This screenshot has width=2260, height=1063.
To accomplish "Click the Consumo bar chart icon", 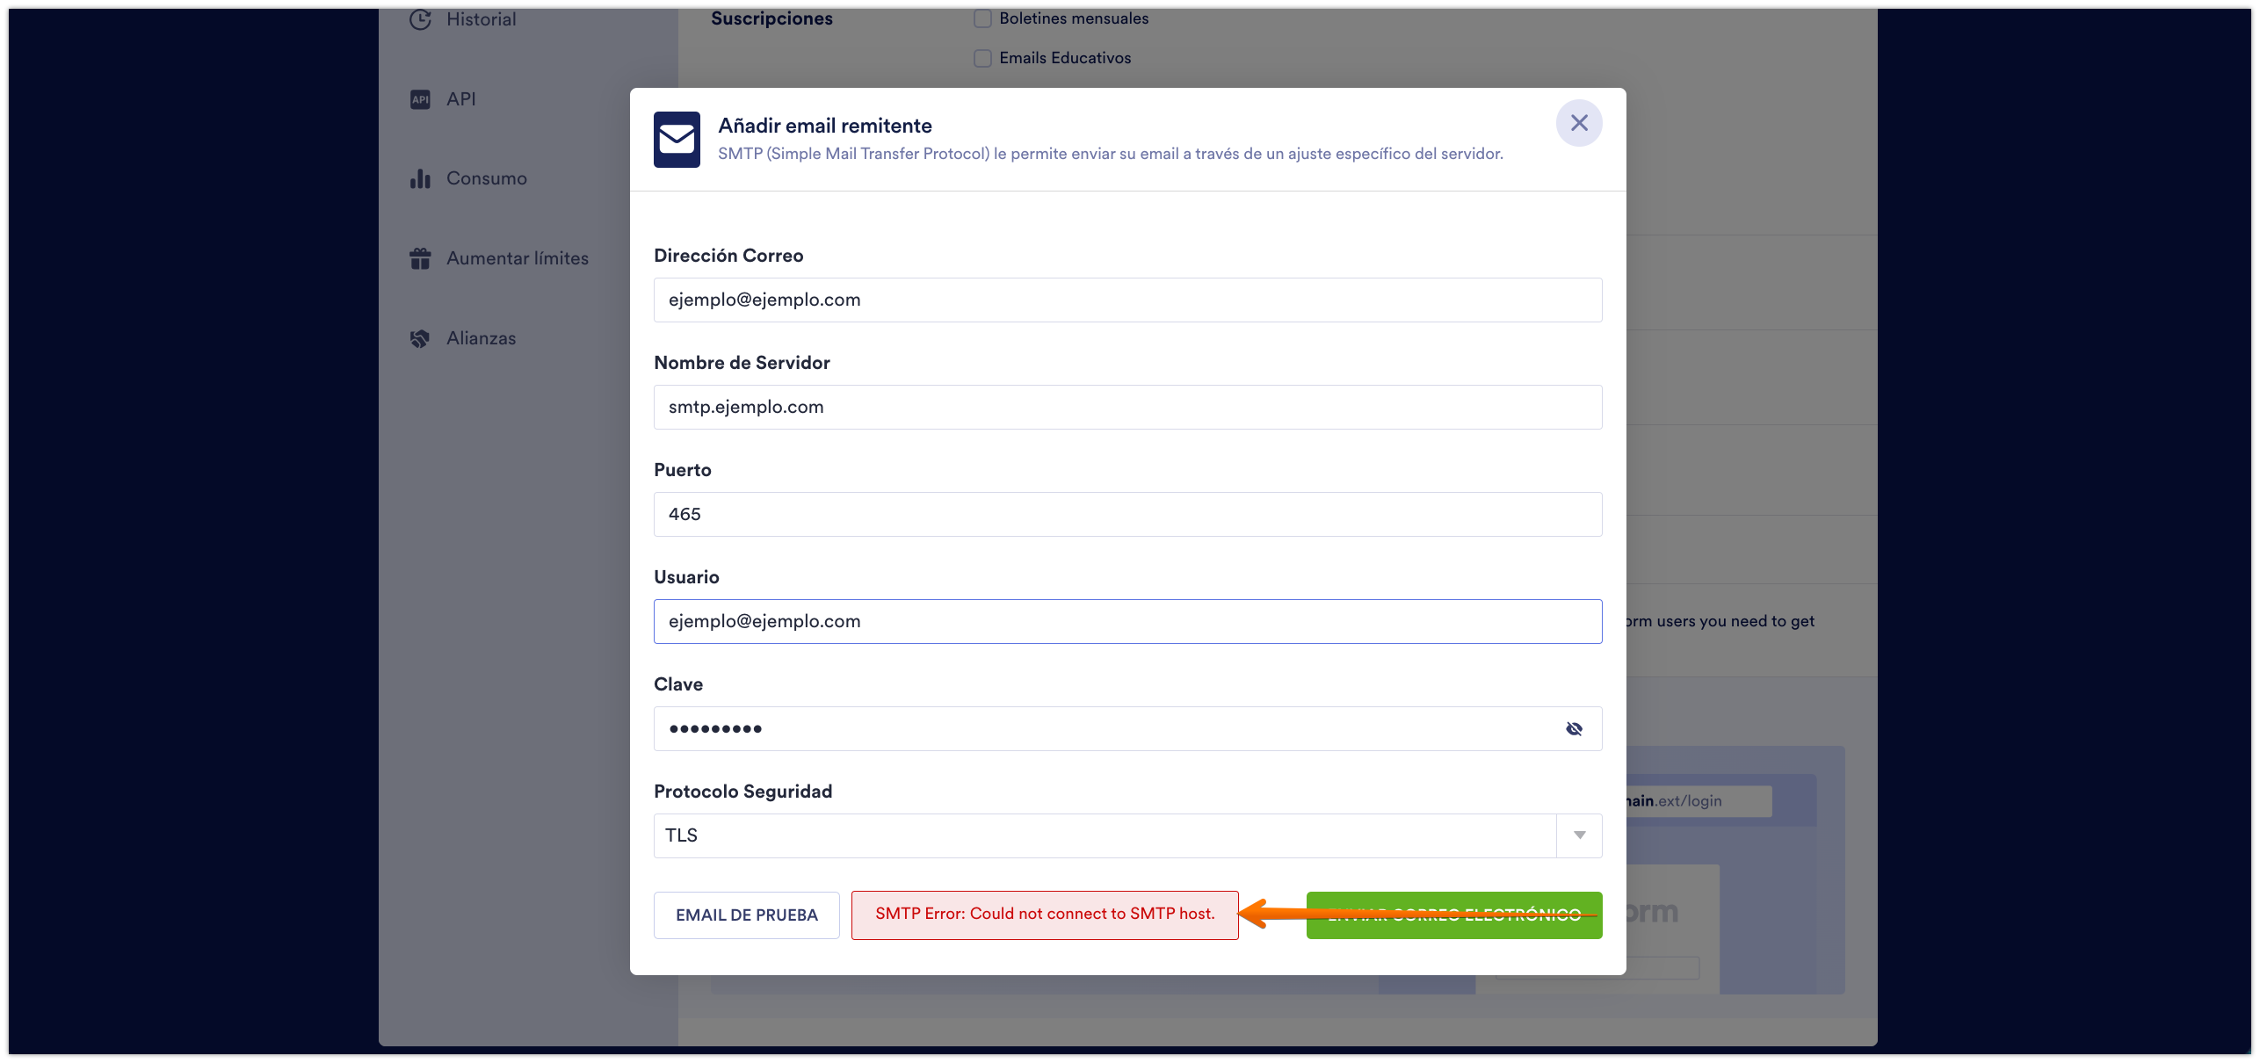I will coord(420,179).
